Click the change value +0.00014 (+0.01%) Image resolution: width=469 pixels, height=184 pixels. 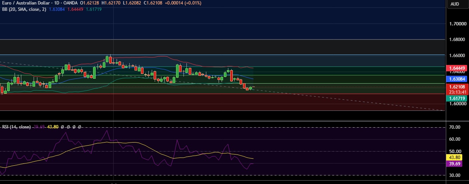(183, 3)
